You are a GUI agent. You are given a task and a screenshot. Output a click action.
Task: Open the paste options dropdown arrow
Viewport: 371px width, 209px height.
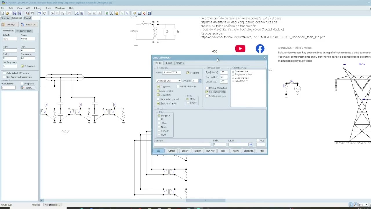pos(66,13)
